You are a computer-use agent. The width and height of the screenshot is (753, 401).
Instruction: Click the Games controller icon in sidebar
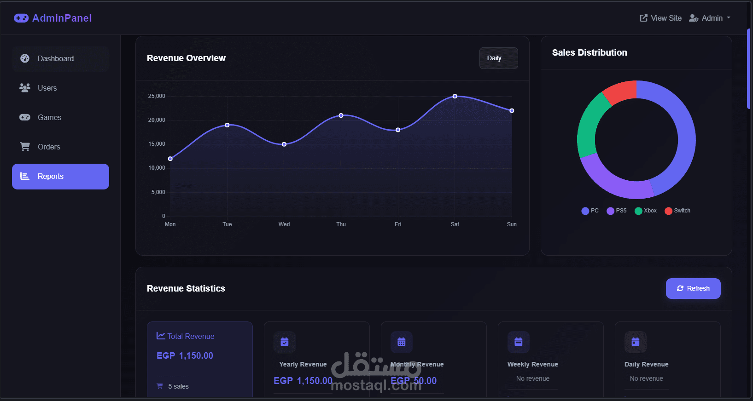click(25, 117)
